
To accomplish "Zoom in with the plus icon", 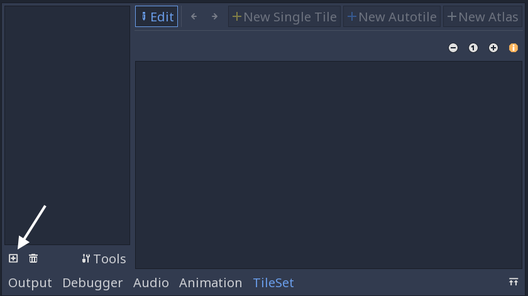I will (x=493, y=48).
